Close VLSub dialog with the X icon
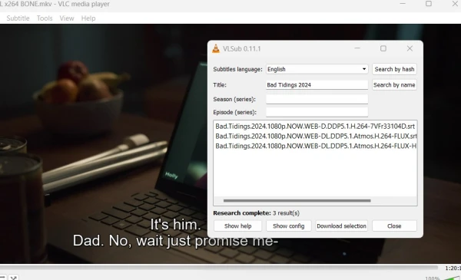This screenshot has height=280, width=461. (x=410, y=48)
